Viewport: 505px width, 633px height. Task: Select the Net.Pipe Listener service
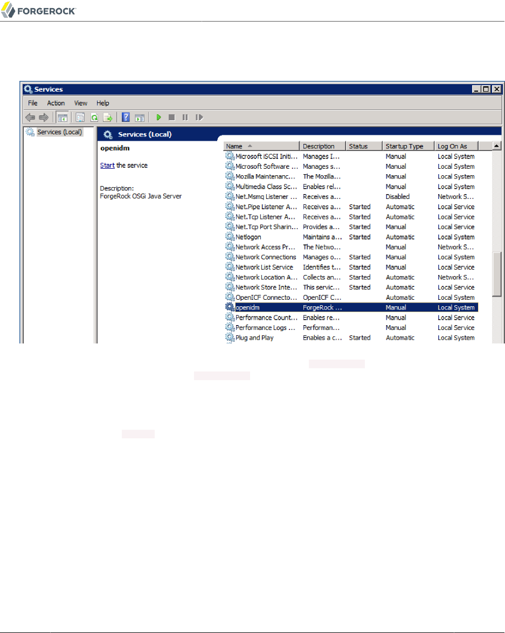[x=351, y=207]
